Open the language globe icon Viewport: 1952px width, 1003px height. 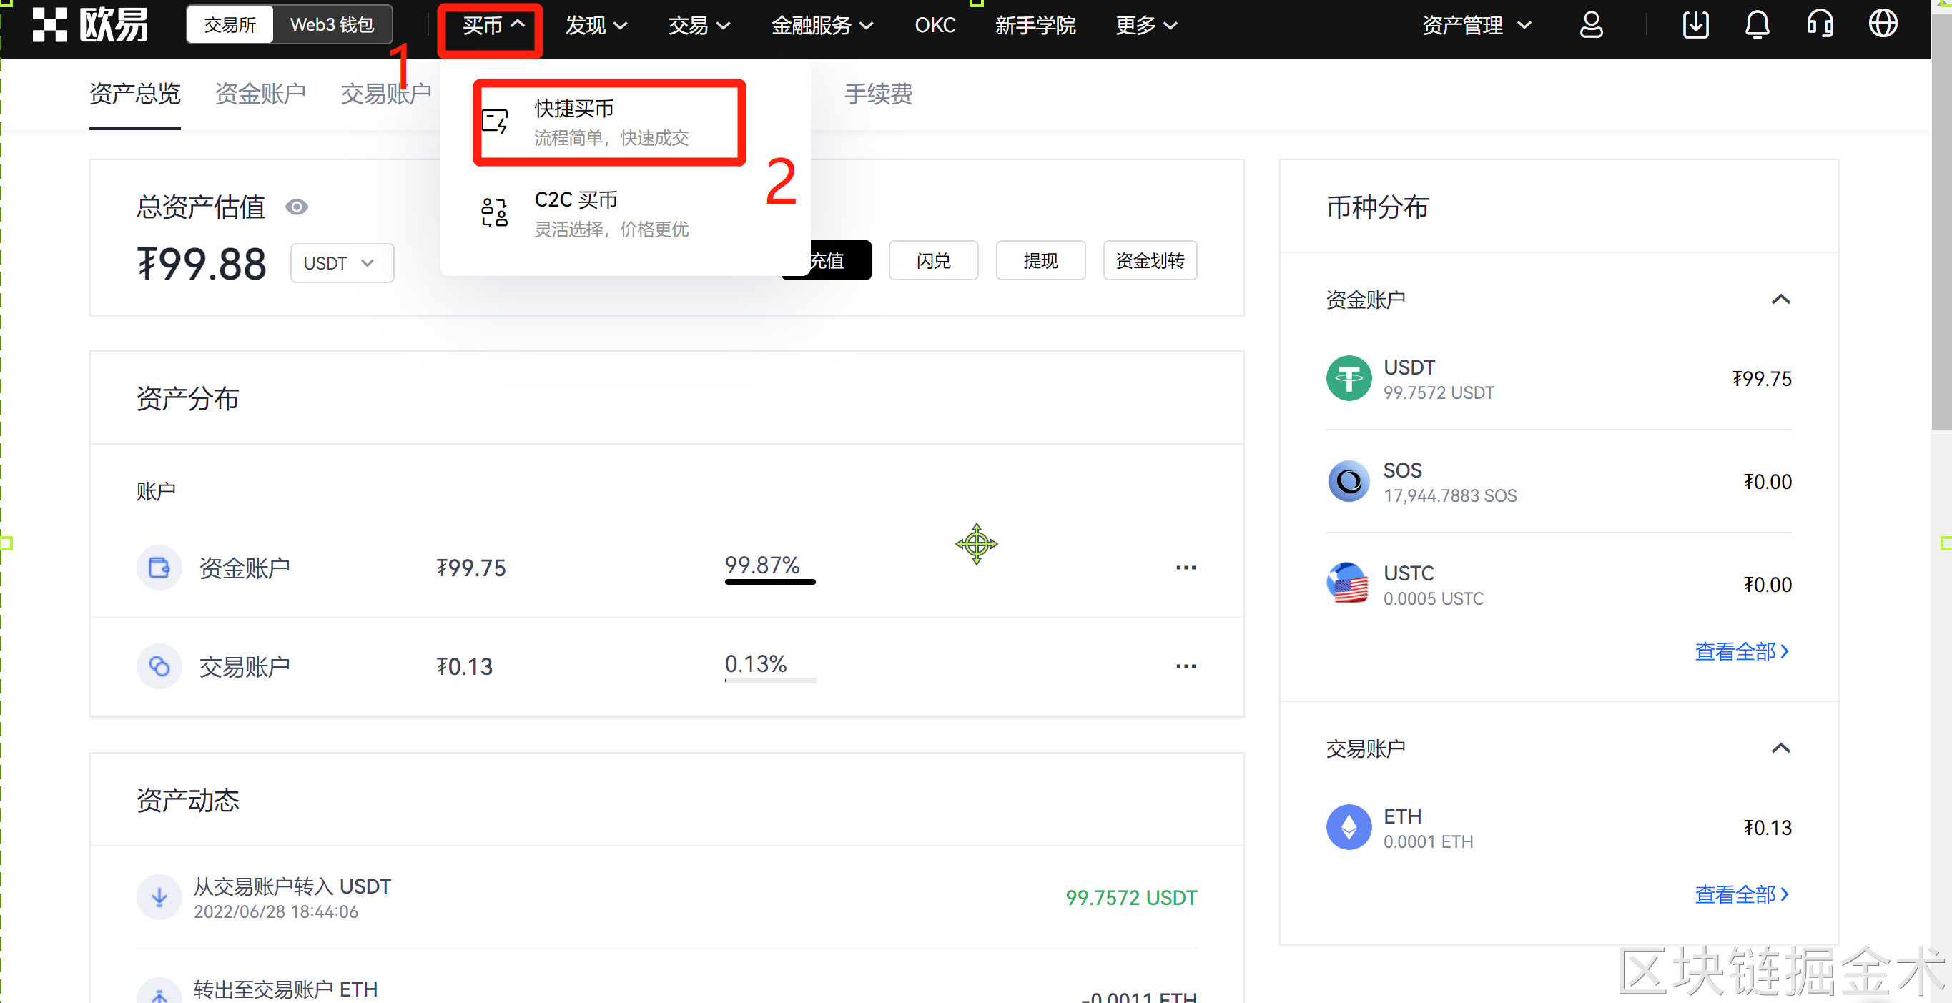point(1882,25)
